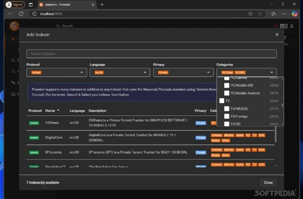Tick the TV category checkbox
Image resolution: width=303 pixels, height=199 pixels.
pos(222,101)
